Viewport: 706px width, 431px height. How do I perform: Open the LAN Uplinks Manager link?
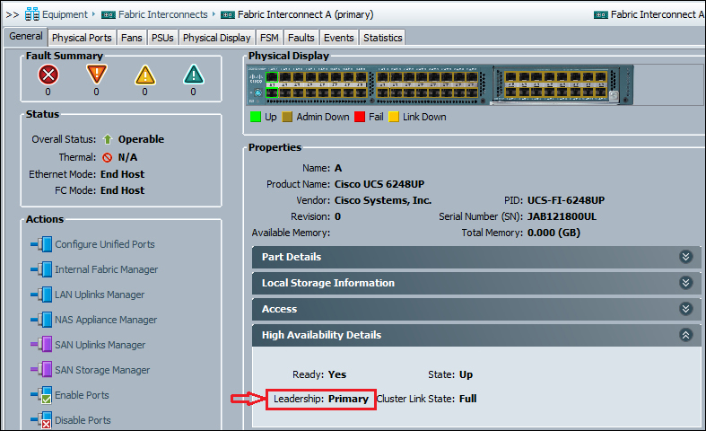(x=100, y=295)
